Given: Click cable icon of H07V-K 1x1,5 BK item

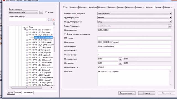Looking at the screenshot, I should pos(30,60).
